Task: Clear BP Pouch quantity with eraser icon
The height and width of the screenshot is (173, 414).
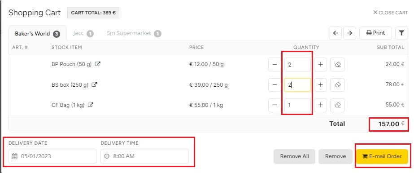Action: coord(337,65)
